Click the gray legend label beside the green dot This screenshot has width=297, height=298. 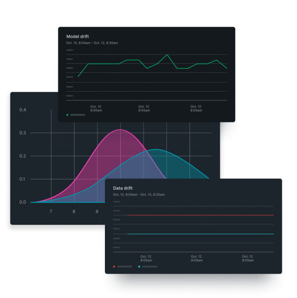point(78,115)
